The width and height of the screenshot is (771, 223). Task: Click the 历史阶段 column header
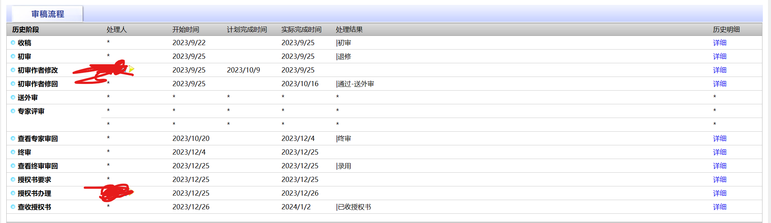pyautogui.click(x=26, y=30)
